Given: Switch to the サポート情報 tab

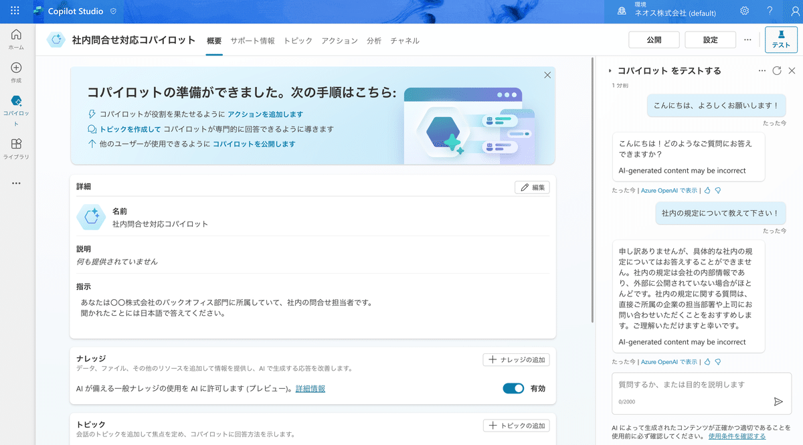Looking at the screenshot, I should (252, 41).
